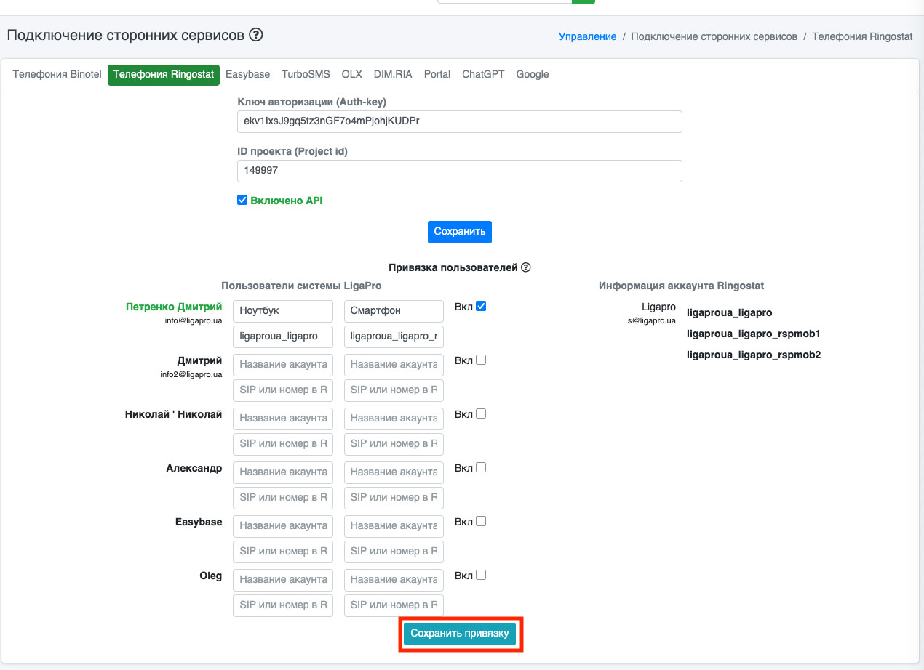Enable Вкл checkbox for Easybase user
Viewport: 924px width, 670px height.
click(480, 522)
